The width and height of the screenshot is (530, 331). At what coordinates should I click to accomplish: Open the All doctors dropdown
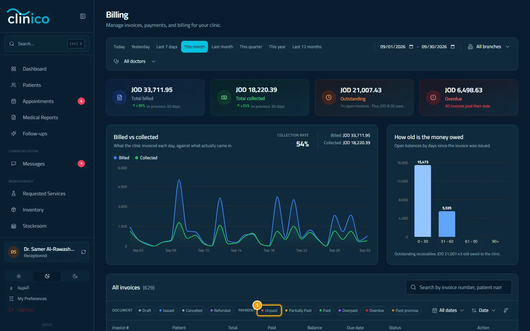click(135, 61)
